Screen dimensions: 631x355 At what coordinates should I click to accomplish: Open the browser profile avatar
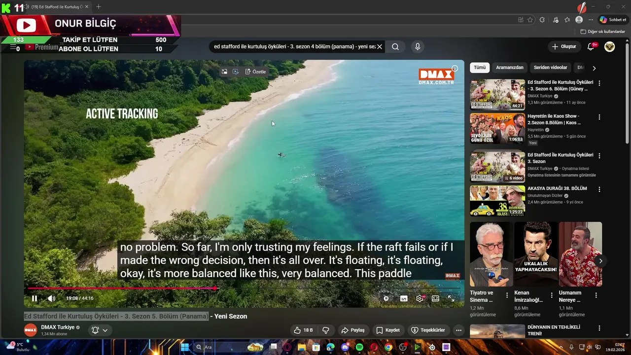(x=579, y=20)
